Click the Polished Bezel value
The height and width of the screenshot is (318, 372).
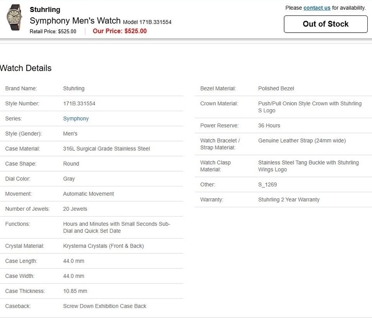coord(276,88)
